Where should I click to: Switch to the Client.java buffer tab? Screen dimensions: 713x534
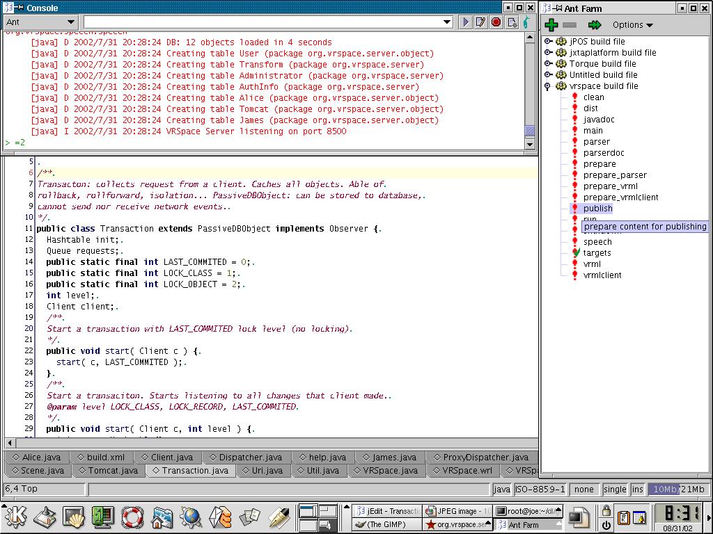click(167, 458)
